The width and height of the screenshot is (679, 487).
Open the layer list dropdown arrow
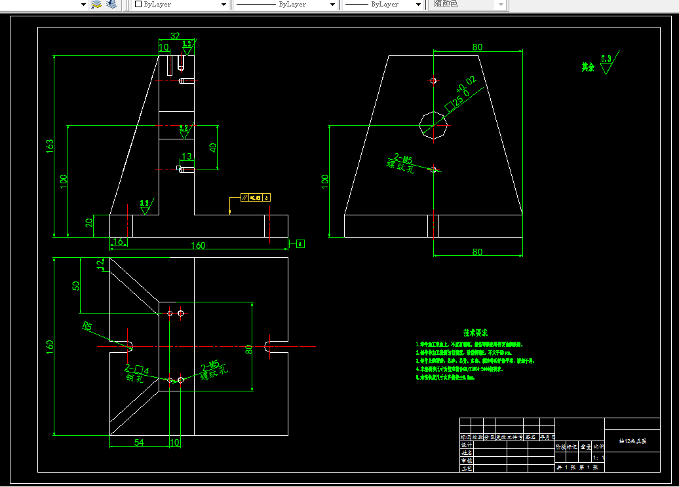(x=84, y=5)
